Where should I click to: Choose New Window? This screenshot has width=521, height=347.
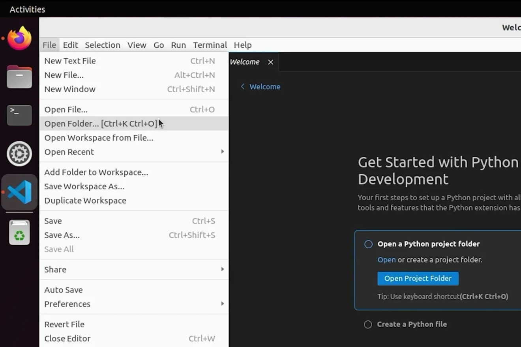[134, 89]
